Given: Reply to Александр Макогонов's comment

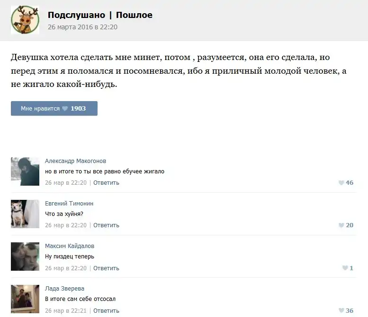Looking at the screenshot, I should tap(106, 183).
